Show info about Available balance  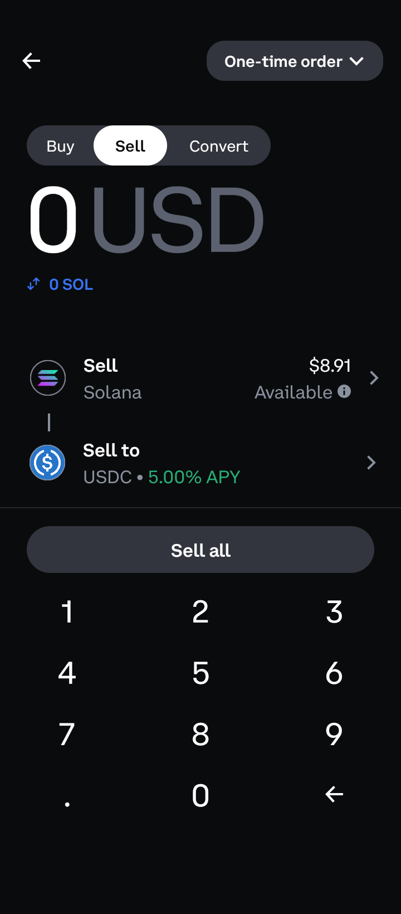click(345, 392)
